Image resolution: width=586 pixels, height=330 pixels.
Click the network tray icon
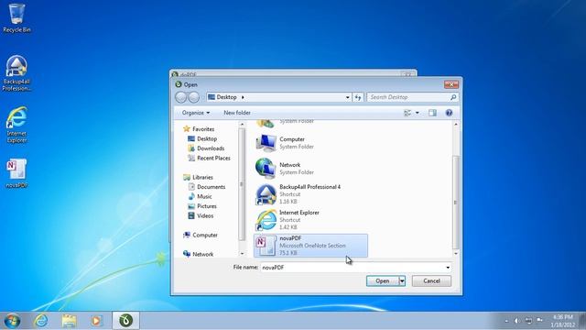(528, 321)
